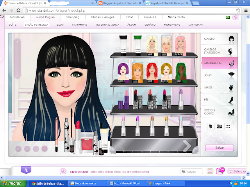Open the help question mark icon
This screenshot has width=250, height=187.
(x=236, y=17)
